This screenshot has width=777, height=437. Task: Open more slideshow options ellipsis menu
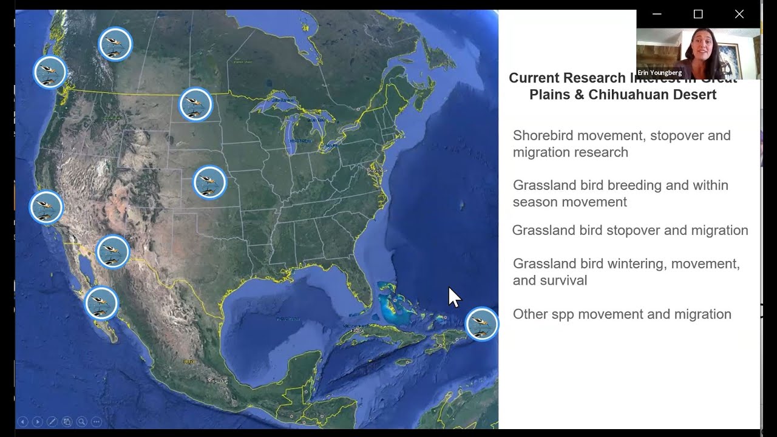(x=96, y=421)
